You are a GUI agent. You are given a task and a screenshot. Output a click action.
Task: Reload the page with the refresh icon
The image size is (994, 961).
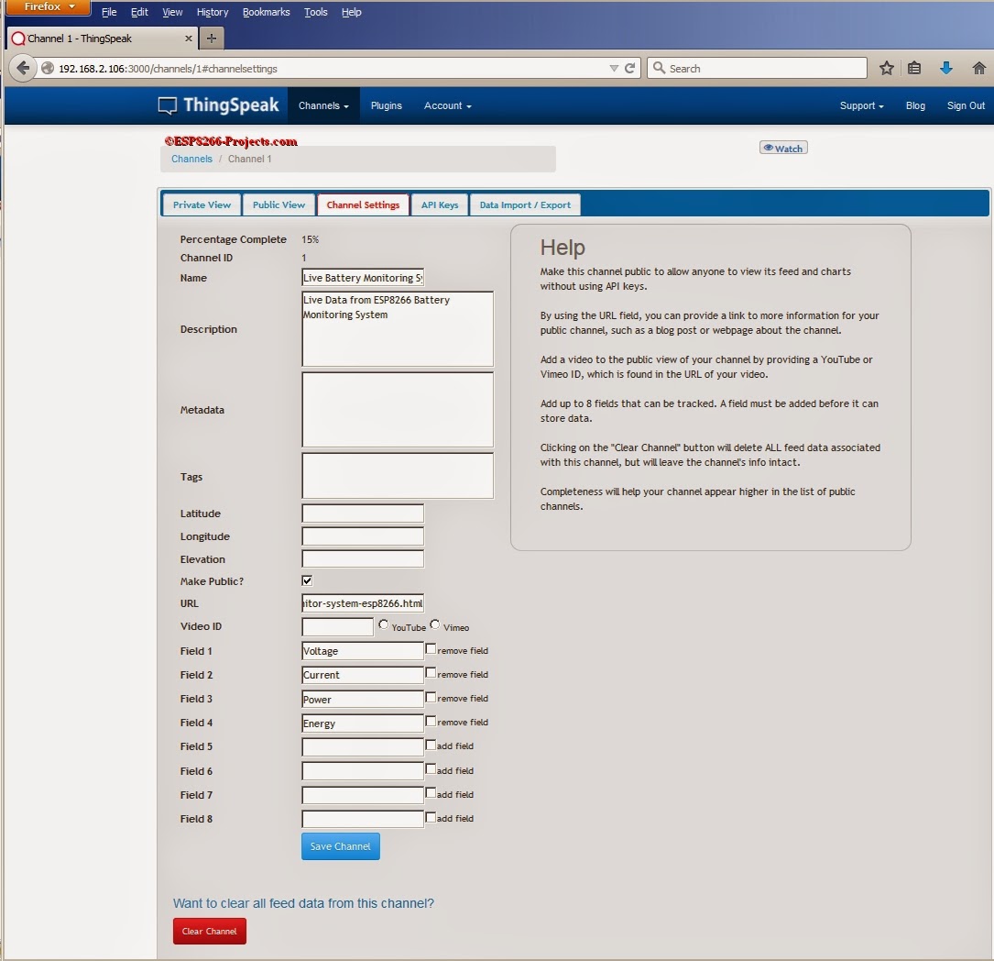point(631,68)
